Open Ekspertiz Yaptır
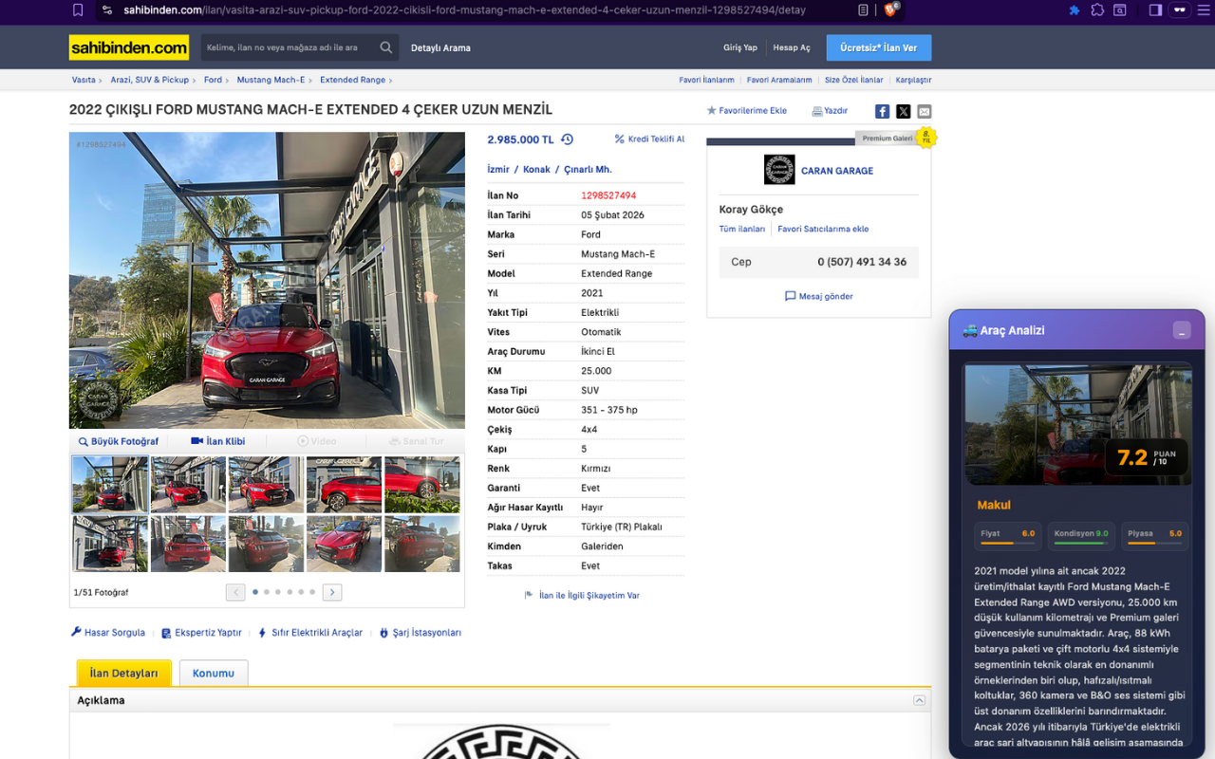 tap(201, 633)
